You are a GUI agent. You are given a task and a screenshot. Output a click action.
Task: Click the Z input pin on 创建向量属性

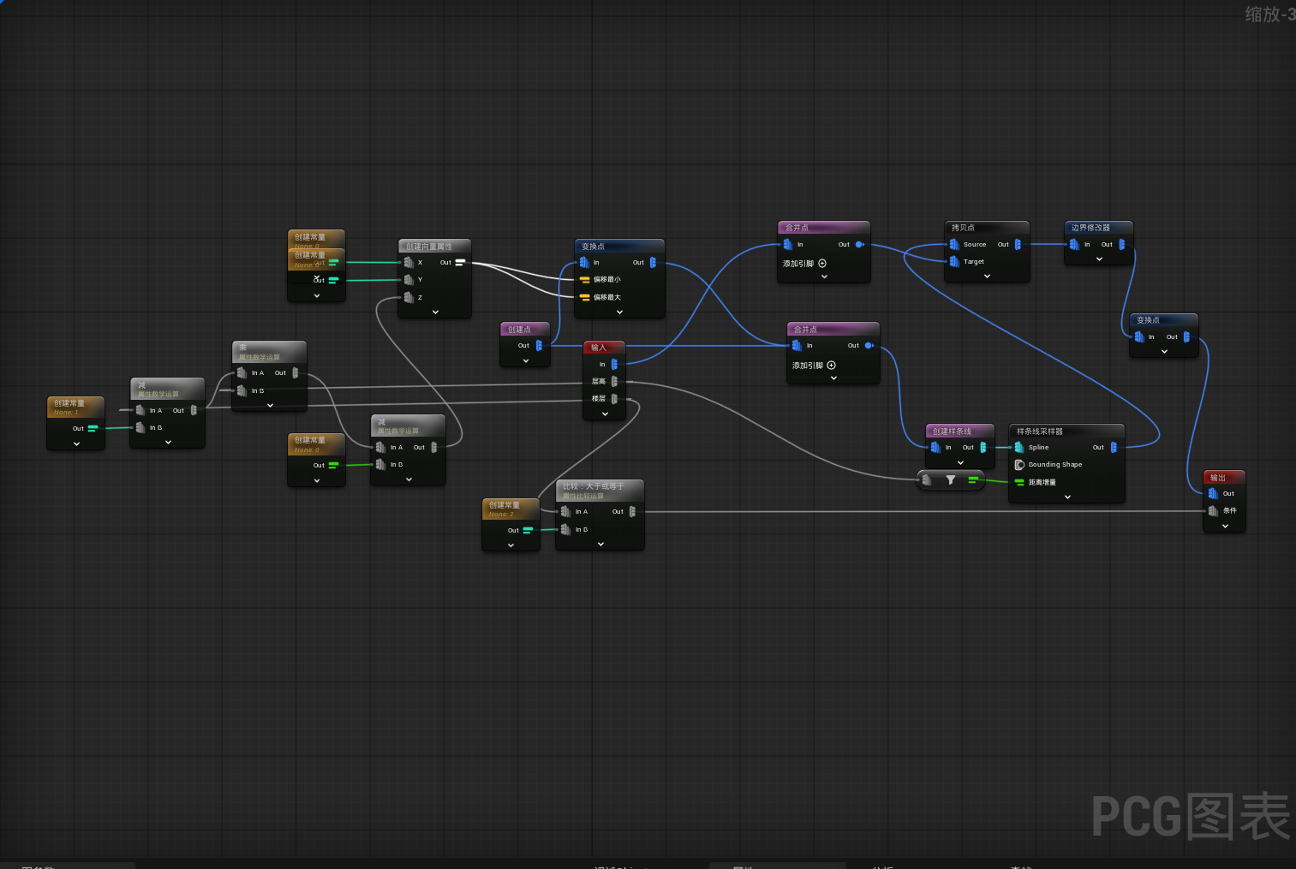pos(409,298)
